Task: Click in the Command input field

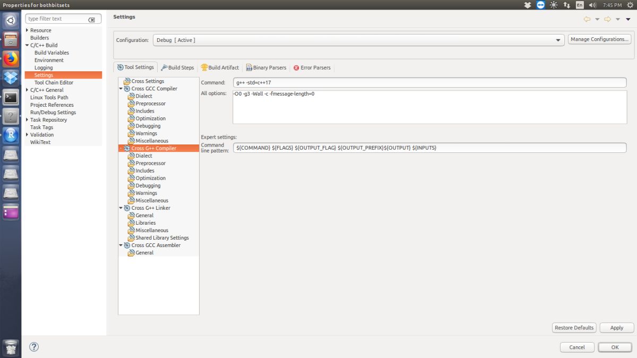Action: (429, 82)
